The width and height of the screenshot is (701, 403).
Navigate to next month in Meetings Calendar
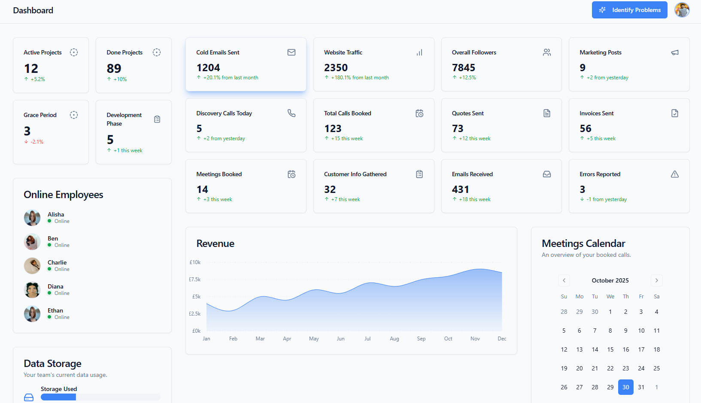tap(656, 280)
